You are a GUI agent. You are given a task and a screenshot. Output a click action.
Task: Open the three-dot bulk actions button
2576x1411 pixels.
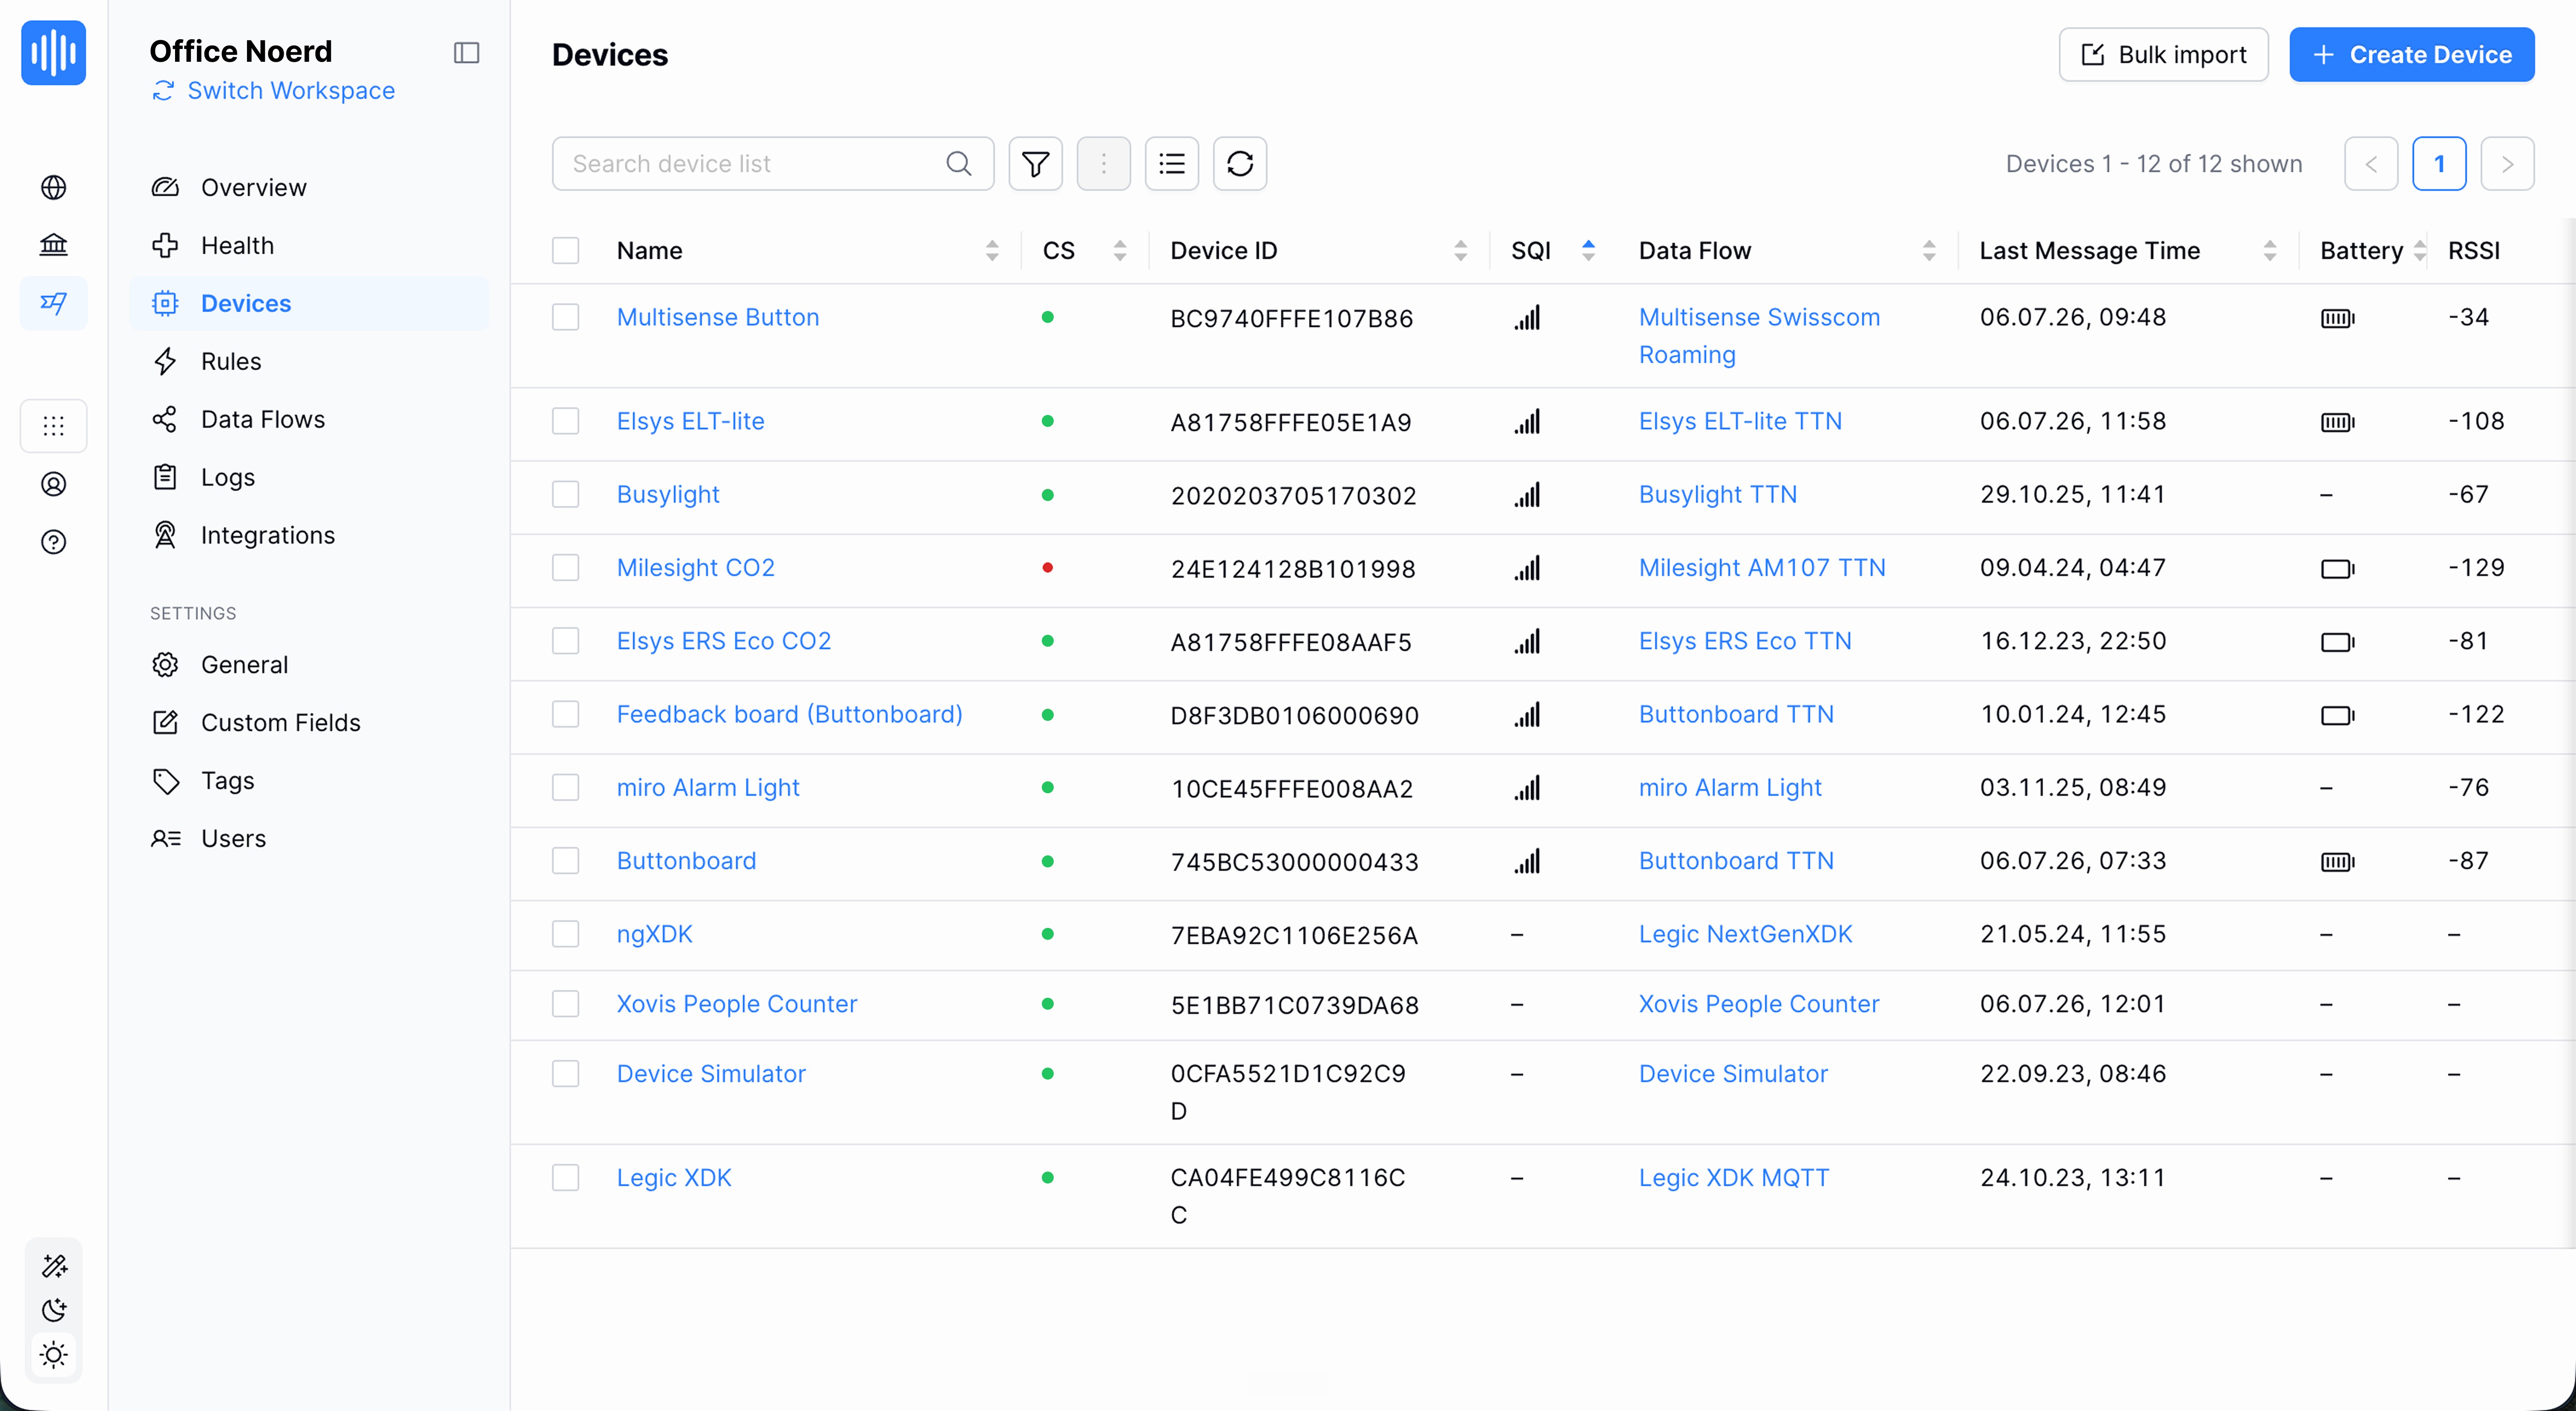pos(1103,163)
